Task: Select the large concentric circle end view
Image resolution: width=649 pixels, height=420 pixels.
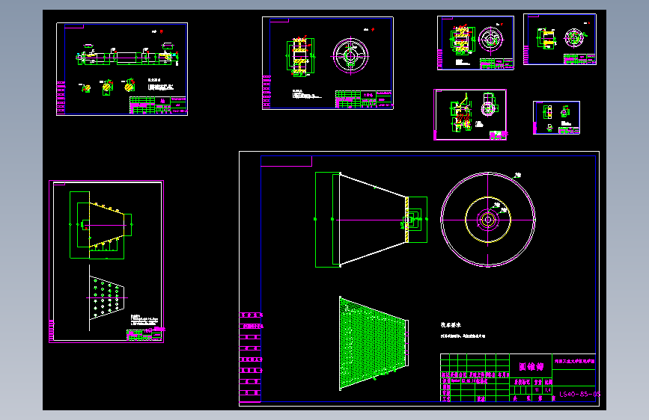Action: pos(488,220)
